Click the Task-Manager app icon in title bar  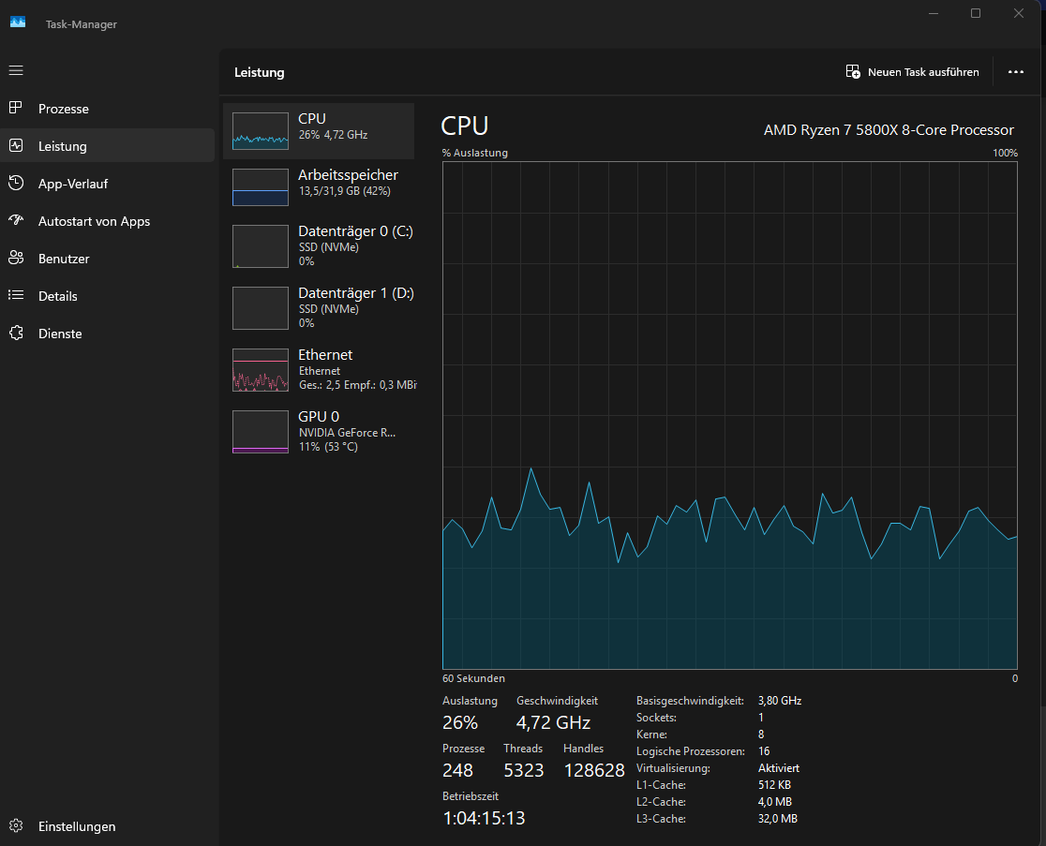18,22
